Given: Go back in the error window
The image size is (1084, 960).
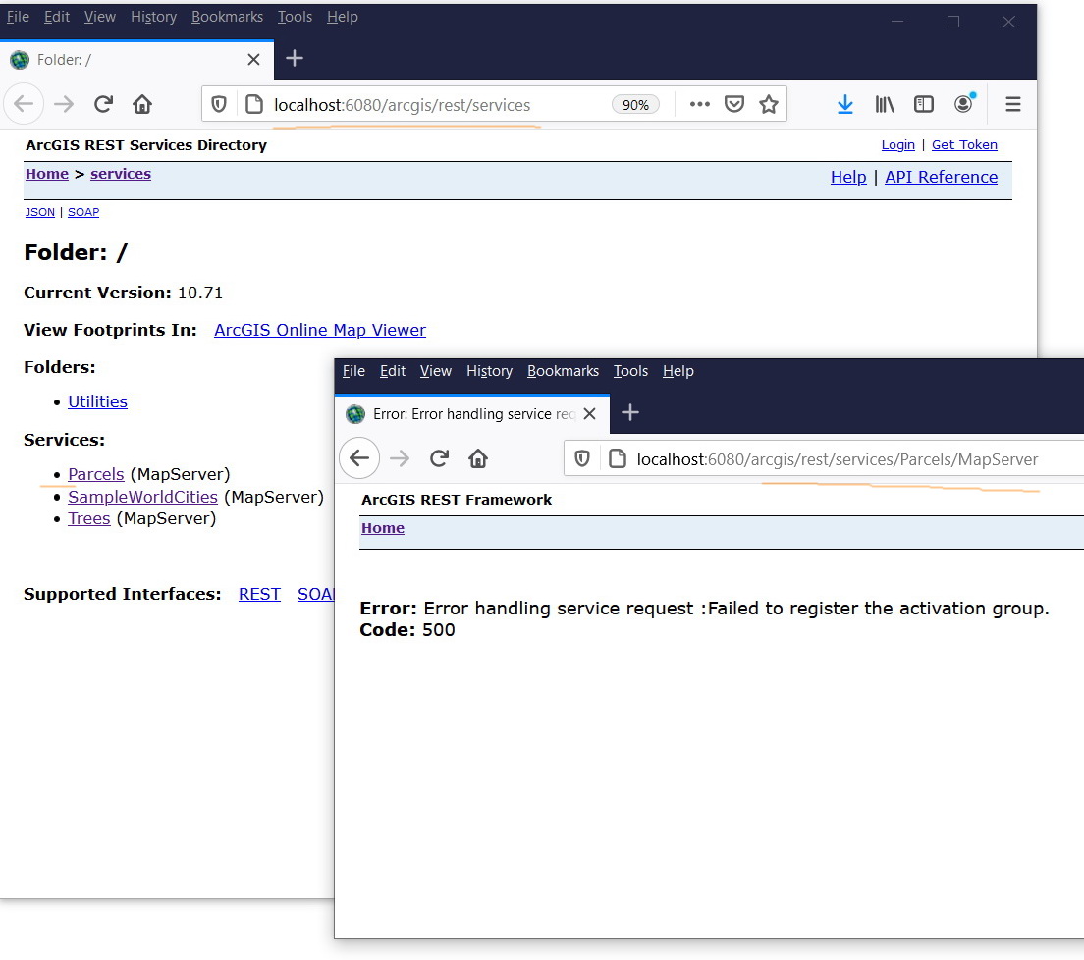Looking at the screenshot, I should 359,458.
